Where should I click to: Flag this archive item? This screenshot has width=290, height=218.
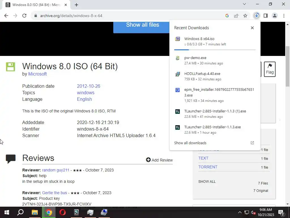tap(270, 69)
